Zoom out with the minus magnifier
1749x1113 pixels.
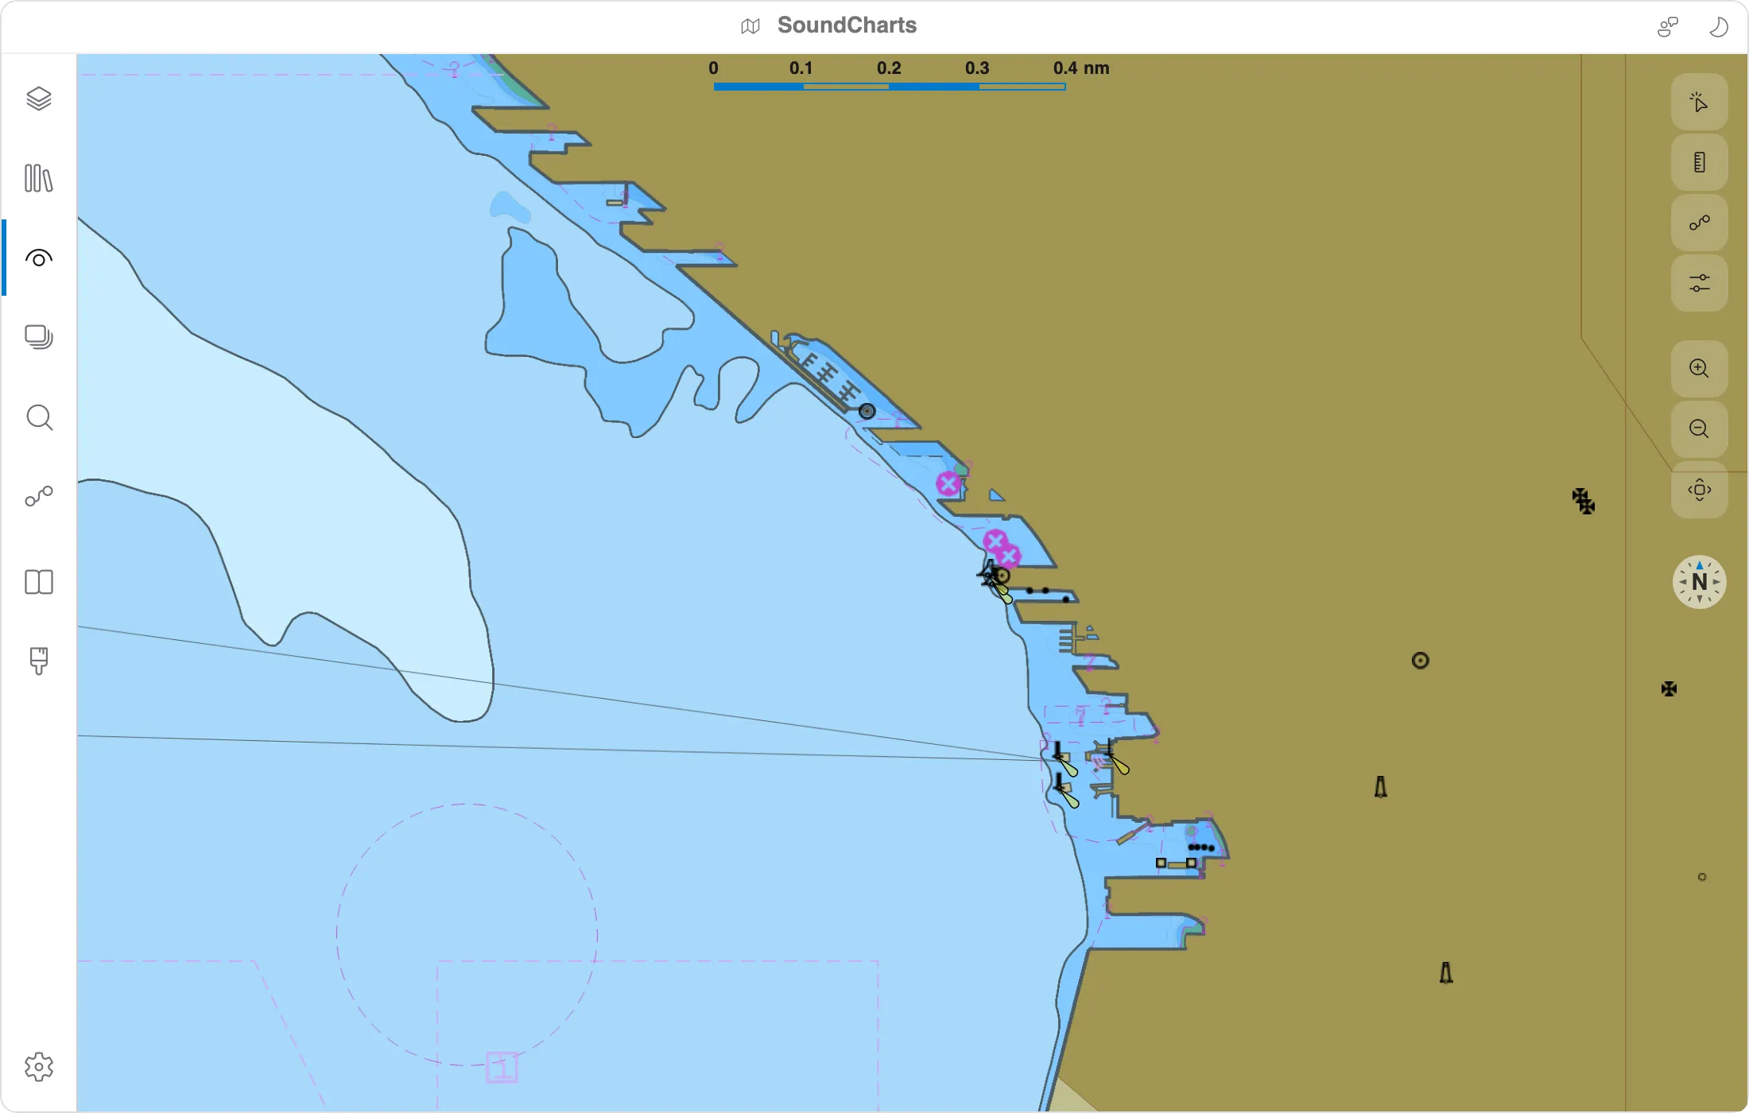pos(1699,429)
